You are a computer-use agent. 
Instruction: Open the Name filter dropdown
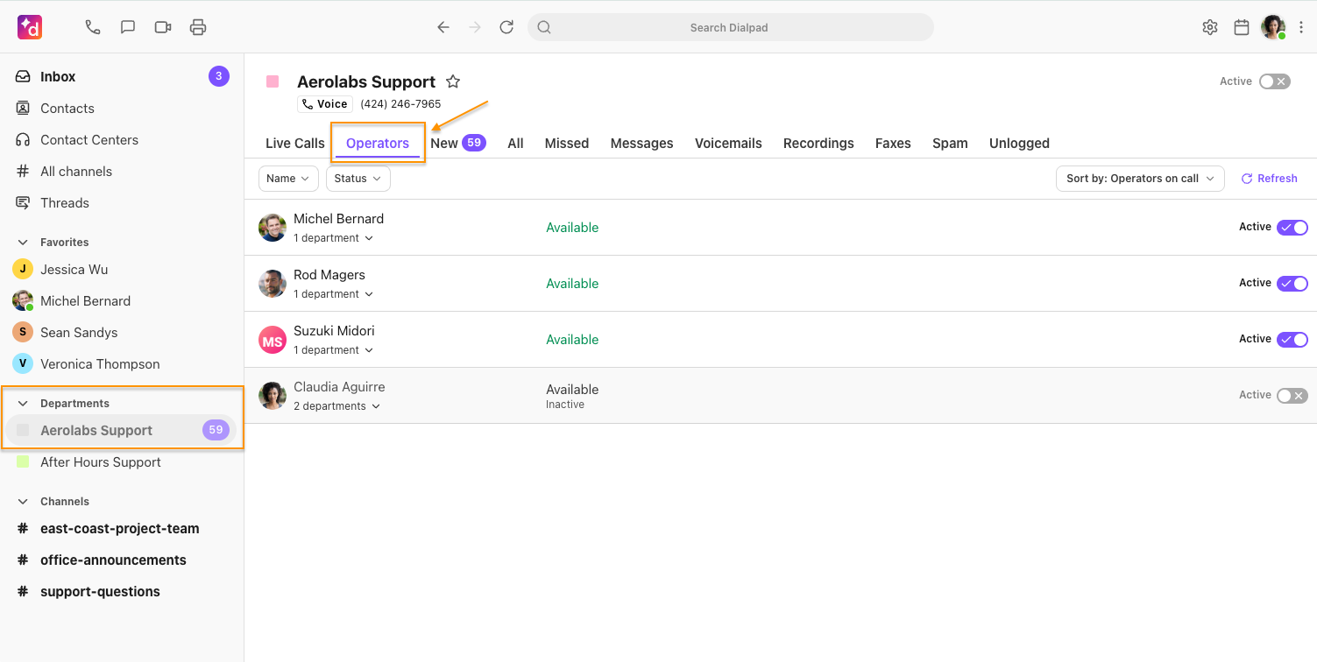288,179
